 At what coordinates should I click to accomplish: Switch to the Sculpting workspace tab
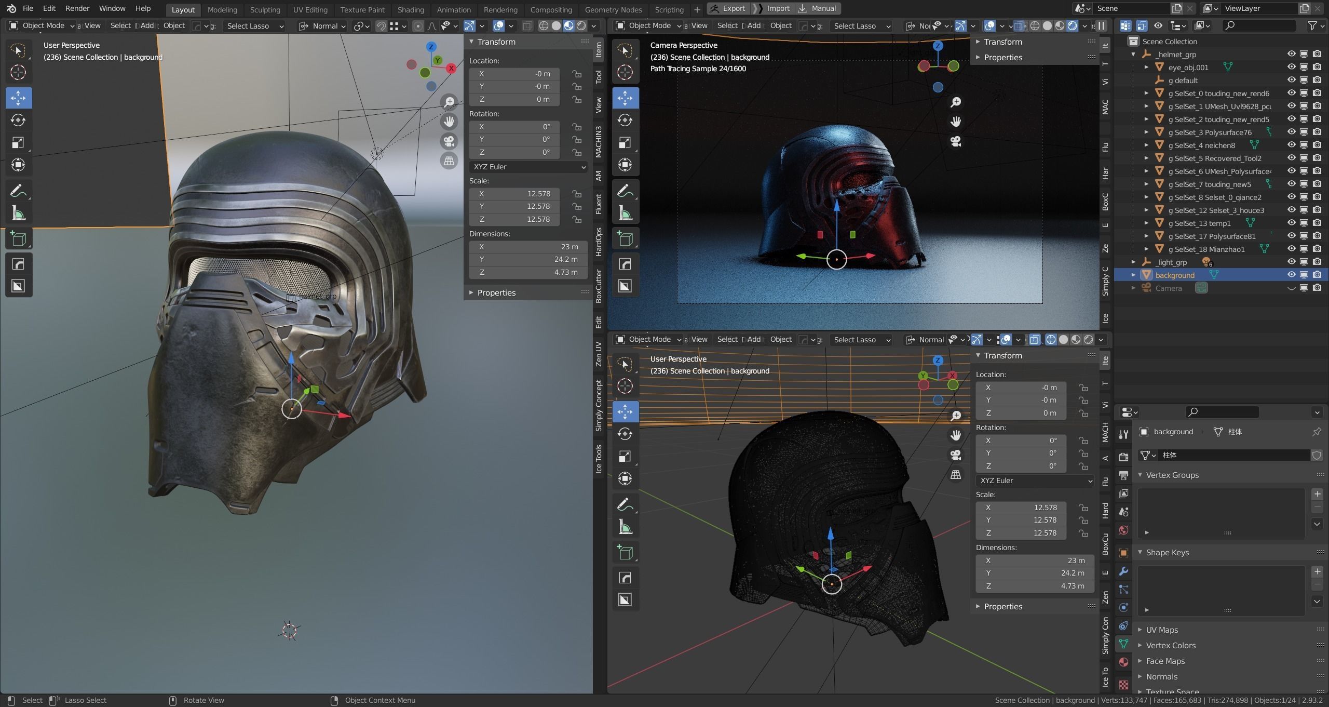point(265,9)
